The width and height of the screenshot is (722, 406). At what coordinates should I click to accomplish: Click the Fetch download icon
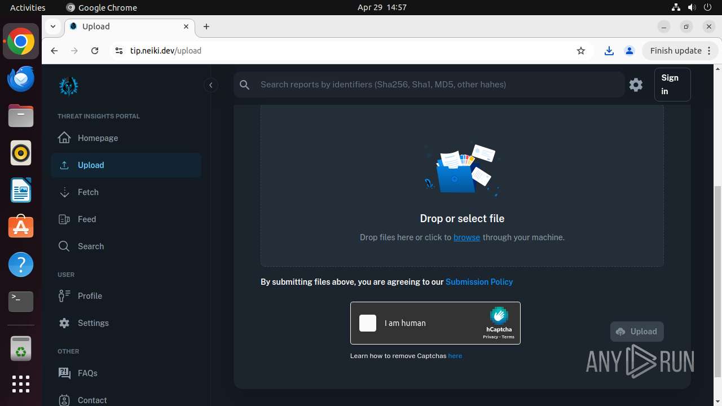pos(64,192)
